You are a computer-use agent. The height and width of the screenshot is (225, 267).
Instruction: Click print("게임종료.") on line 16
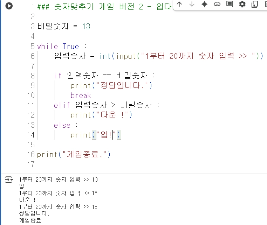pyautogui.click(x=74, y=154)
